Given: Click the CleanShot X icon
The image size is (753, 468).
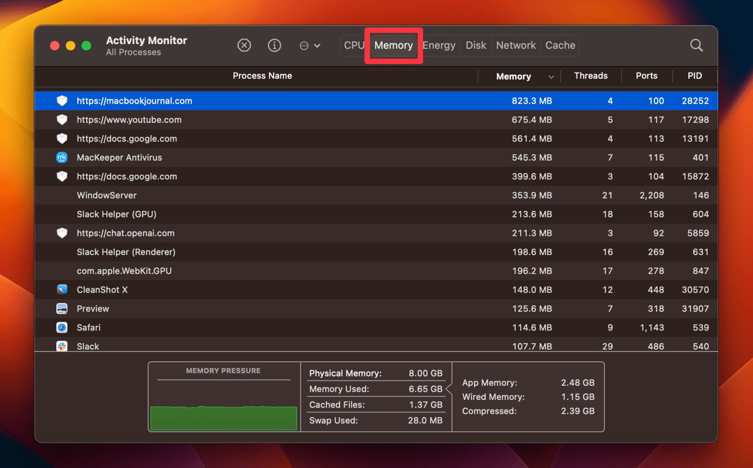Looking at the screenshot, I should (62, 289).
